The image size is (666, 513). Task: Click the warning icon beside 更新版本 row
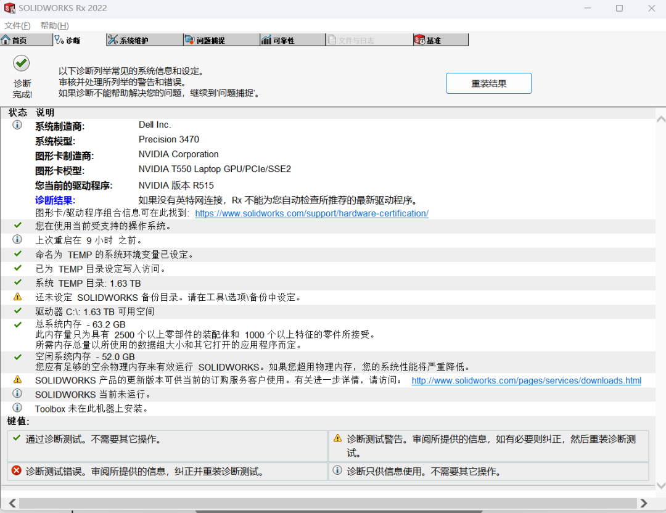tap(17, 379)
